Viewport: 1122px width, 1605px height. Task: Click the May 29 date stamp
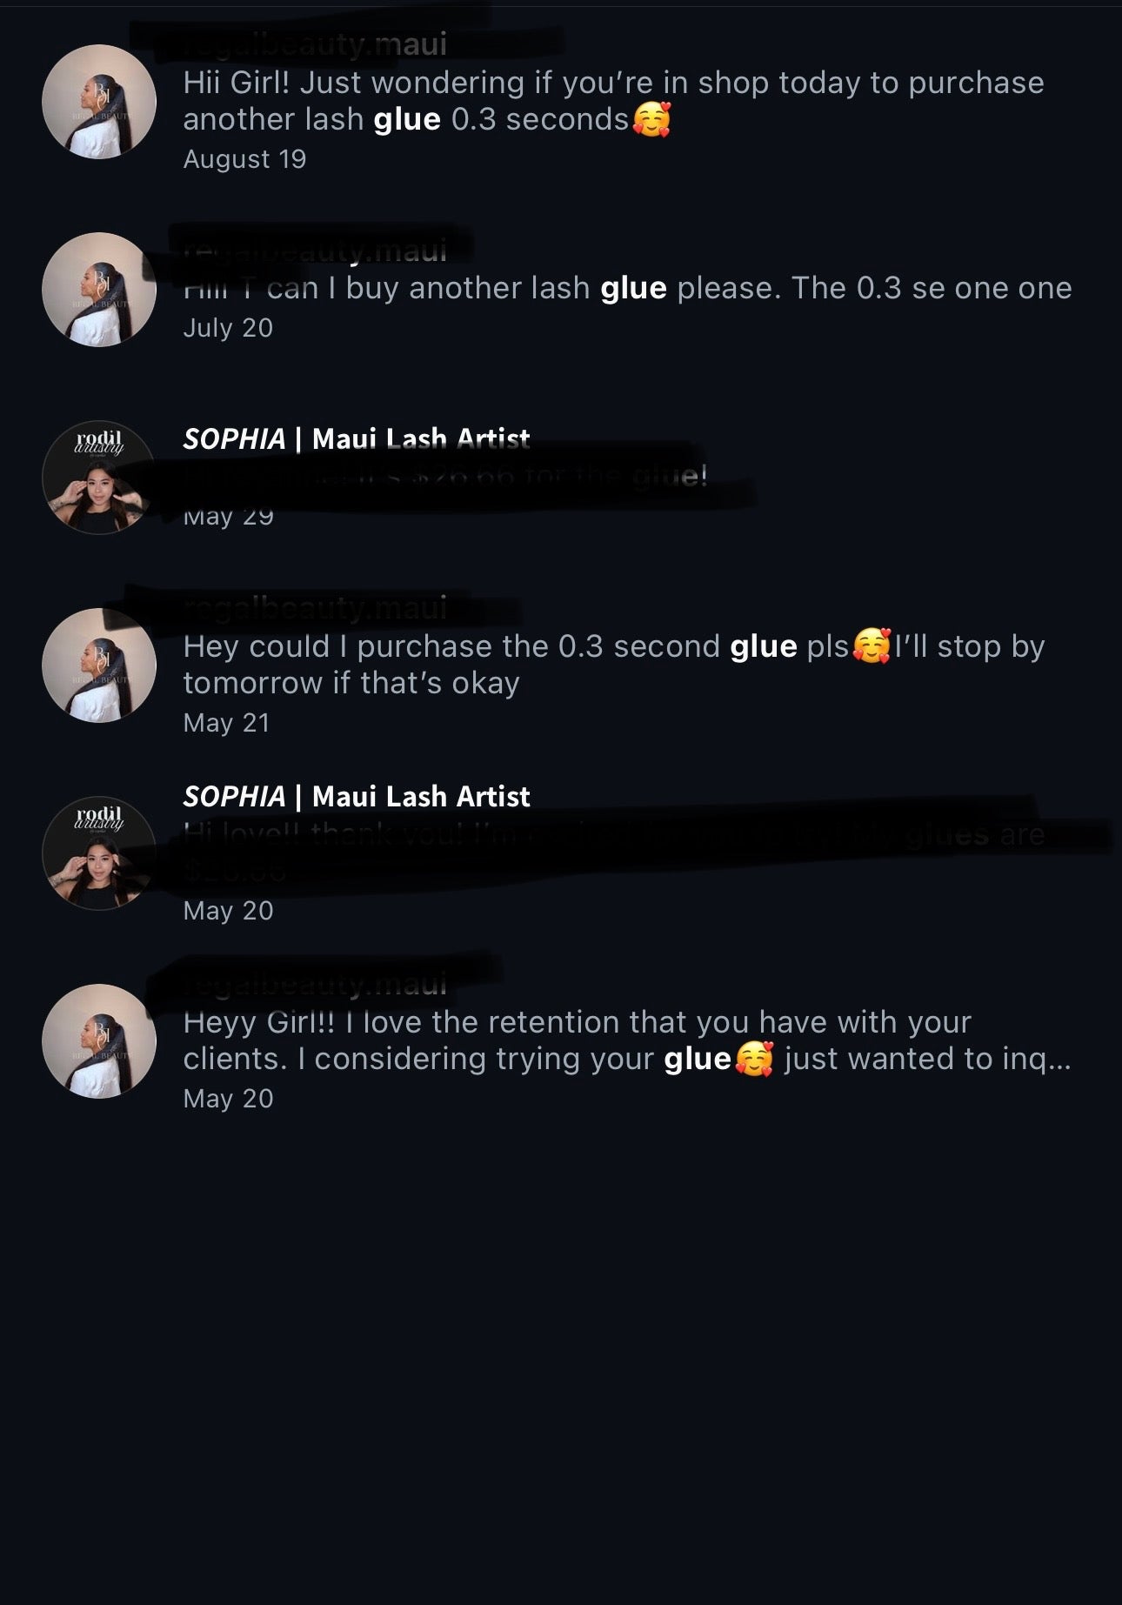point(228,517)
